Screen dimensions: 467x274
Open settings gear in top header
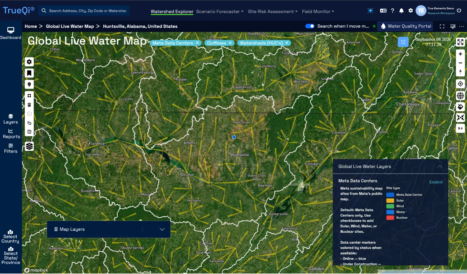[x=411, y=11]
